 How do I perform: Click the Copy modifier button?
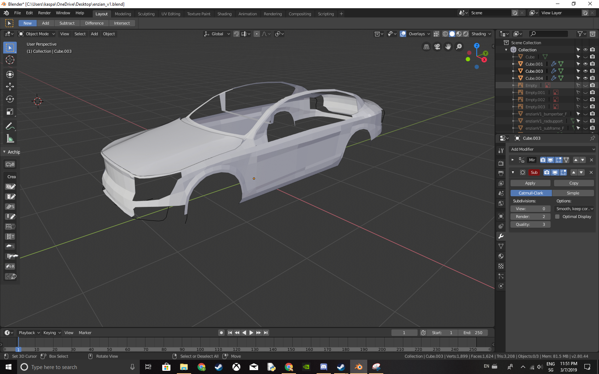pos(574,183)
